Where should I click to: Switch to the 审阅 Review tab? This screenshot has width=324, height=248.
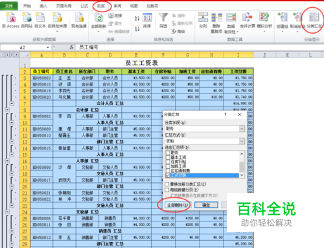pos(117,6)
